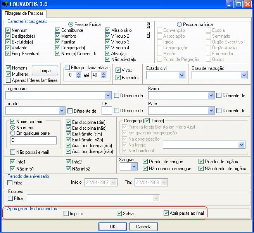Screen dimensions: 254x233
Task: Toggle the Info1 checkbox
Action: pos(12,162)
